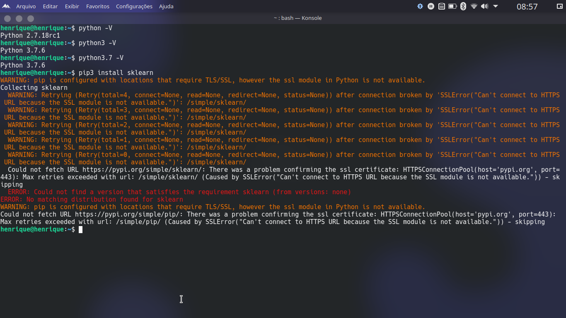Click 'ERROR: Could not find a version' line
566x318 pixels.
coord(179,192)
